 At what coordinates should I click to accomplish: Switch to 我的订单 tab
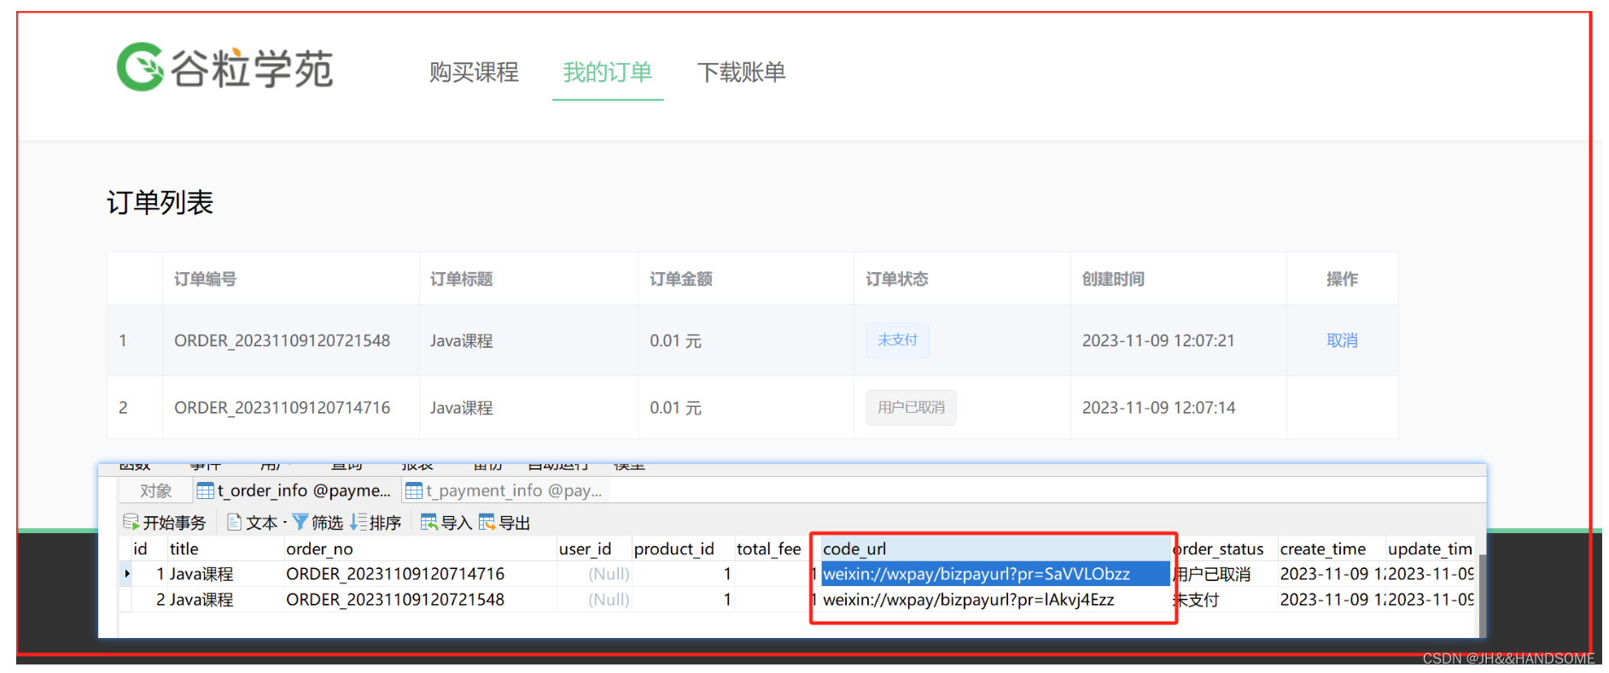click(x=608, y=73)
